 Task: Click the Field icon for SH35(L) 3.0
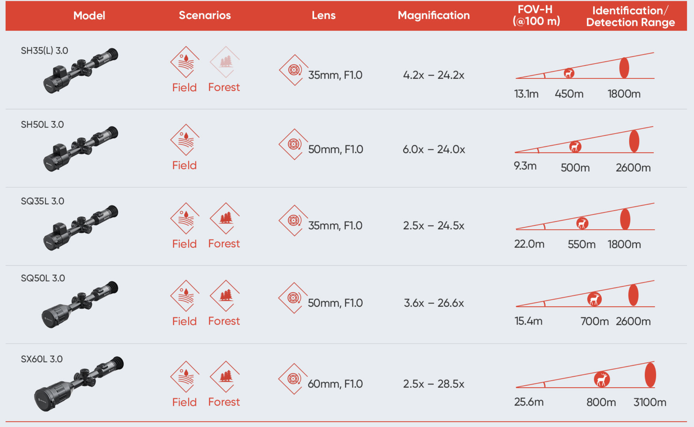pyautogui.click(x=185, y=62)
